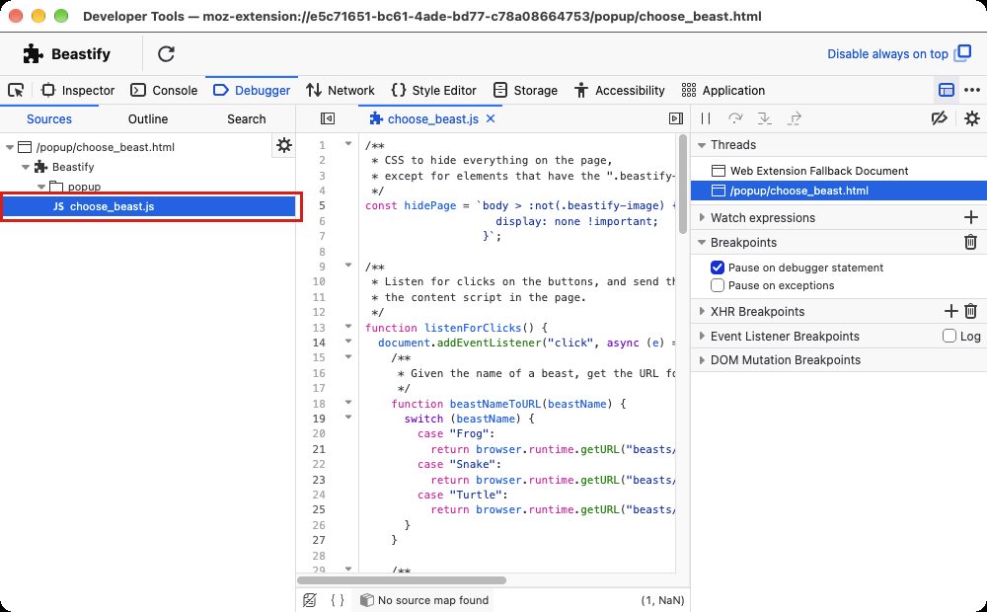Click the editor vertical scrollbar
This screenshot has height=612, width=987.
(x=683, y=184)
